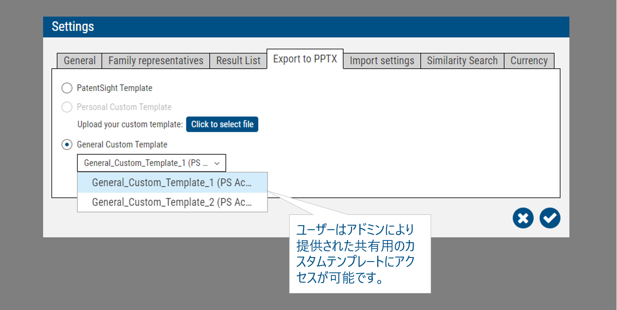The image size is (617, 310).
Task: Open the Family representatives tab
Action: click(156, 61)
